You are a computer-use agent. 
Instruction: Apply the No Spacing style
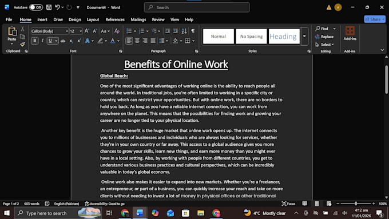(x=251, y=36)
